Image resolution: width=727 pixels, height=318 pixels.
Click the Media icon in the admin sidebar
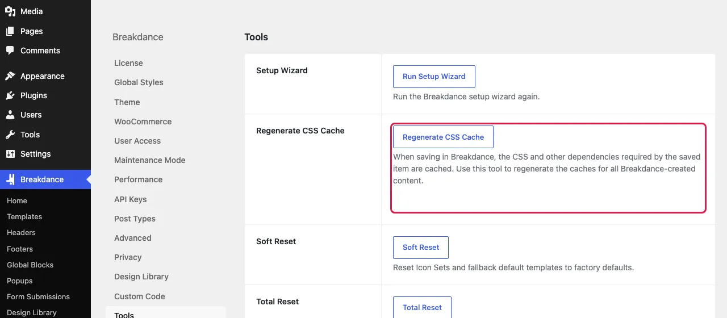pyautogui.click(x=10, y=11)
